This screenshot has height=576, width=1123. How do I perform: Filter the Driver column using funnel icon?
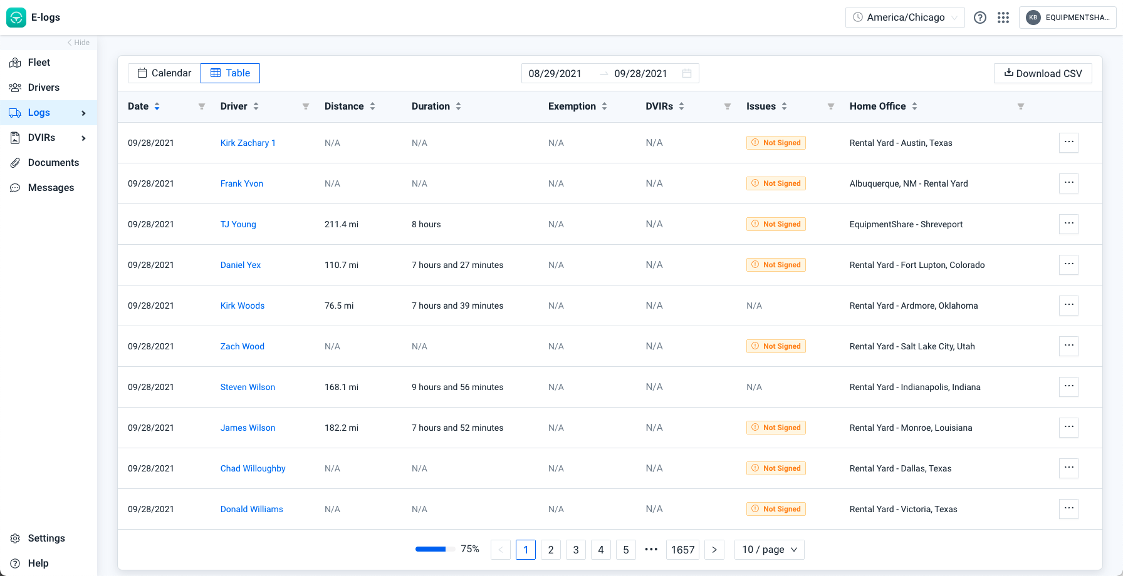coord(306,106)
